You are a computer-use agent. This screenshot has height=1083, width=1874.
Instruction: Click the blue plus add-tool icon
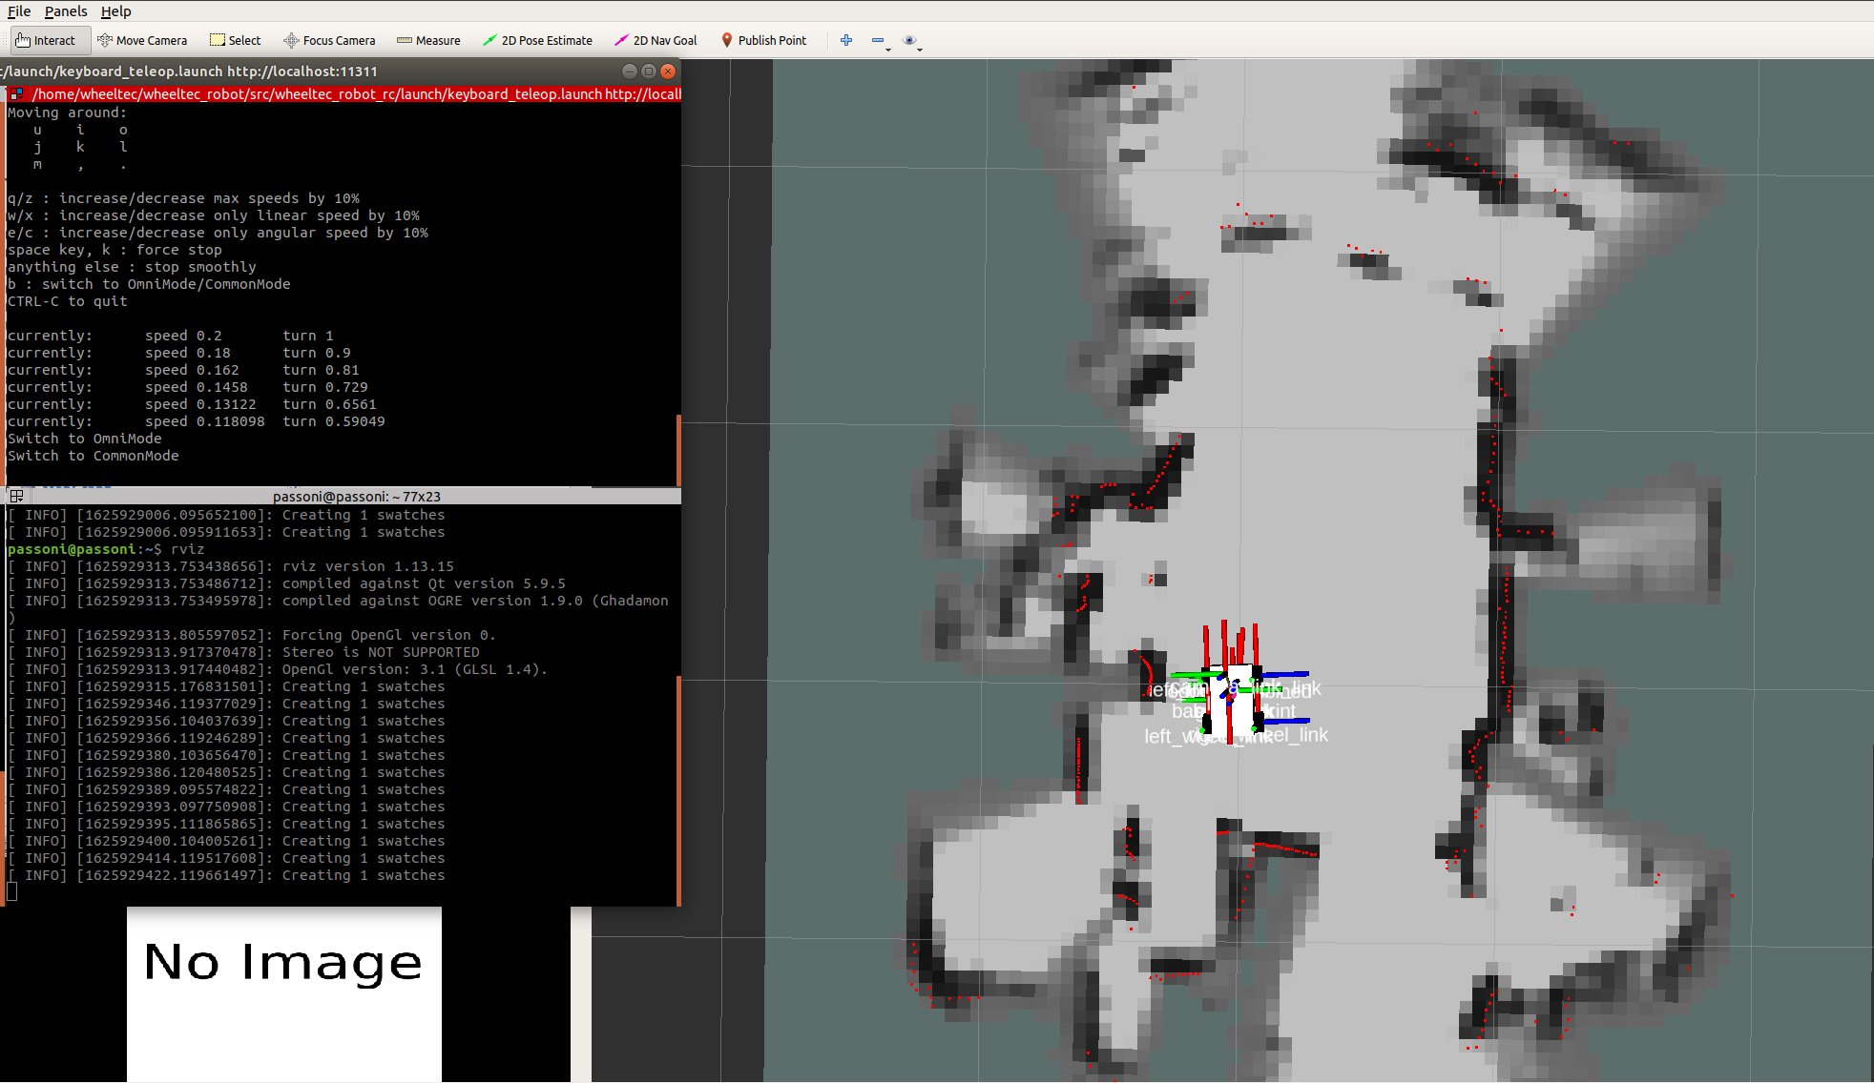(845, 40)
